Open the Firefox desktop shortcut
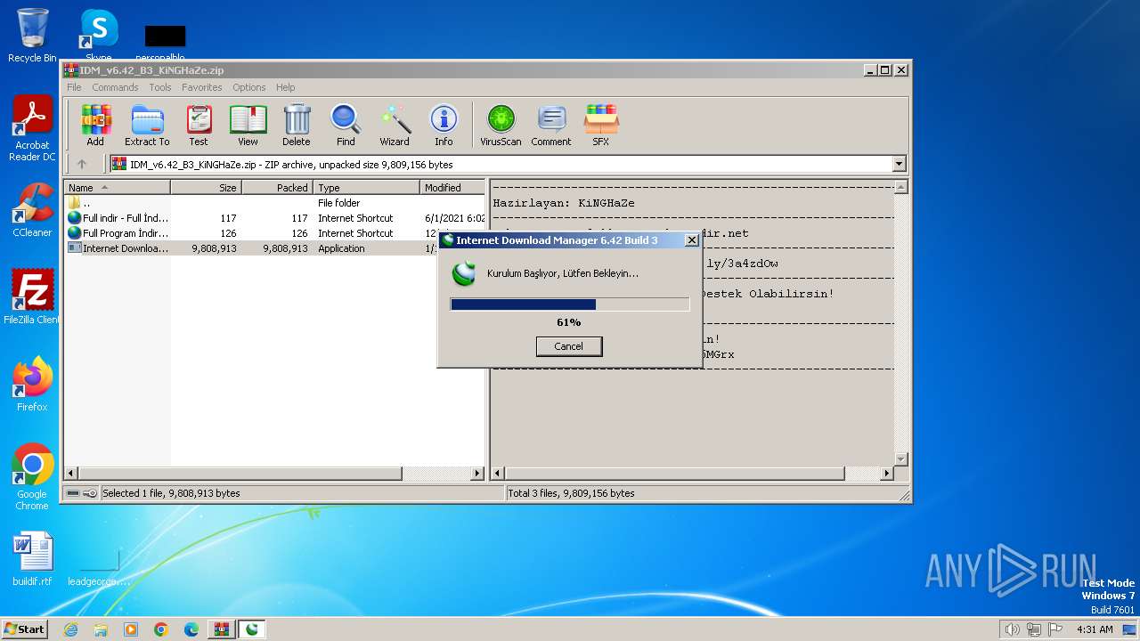 (32, 385)
